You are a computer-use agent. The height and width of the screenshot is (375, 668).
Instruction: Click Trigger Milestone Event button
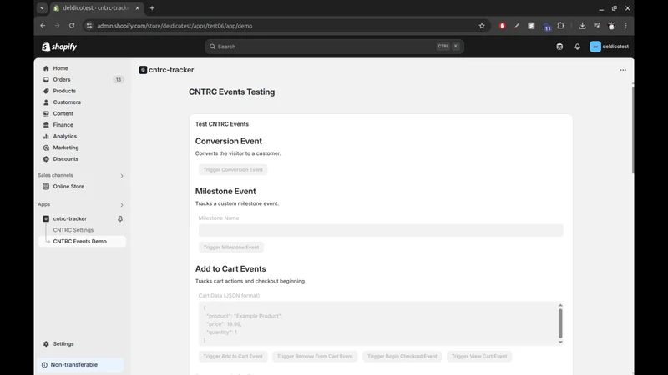point(231,247)
